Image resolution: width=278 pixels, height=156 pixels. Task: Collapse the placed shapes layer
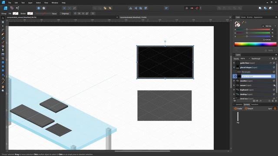point(234,68)
